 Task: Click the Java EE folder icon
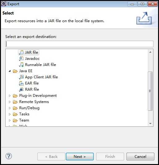pos(15,71)
